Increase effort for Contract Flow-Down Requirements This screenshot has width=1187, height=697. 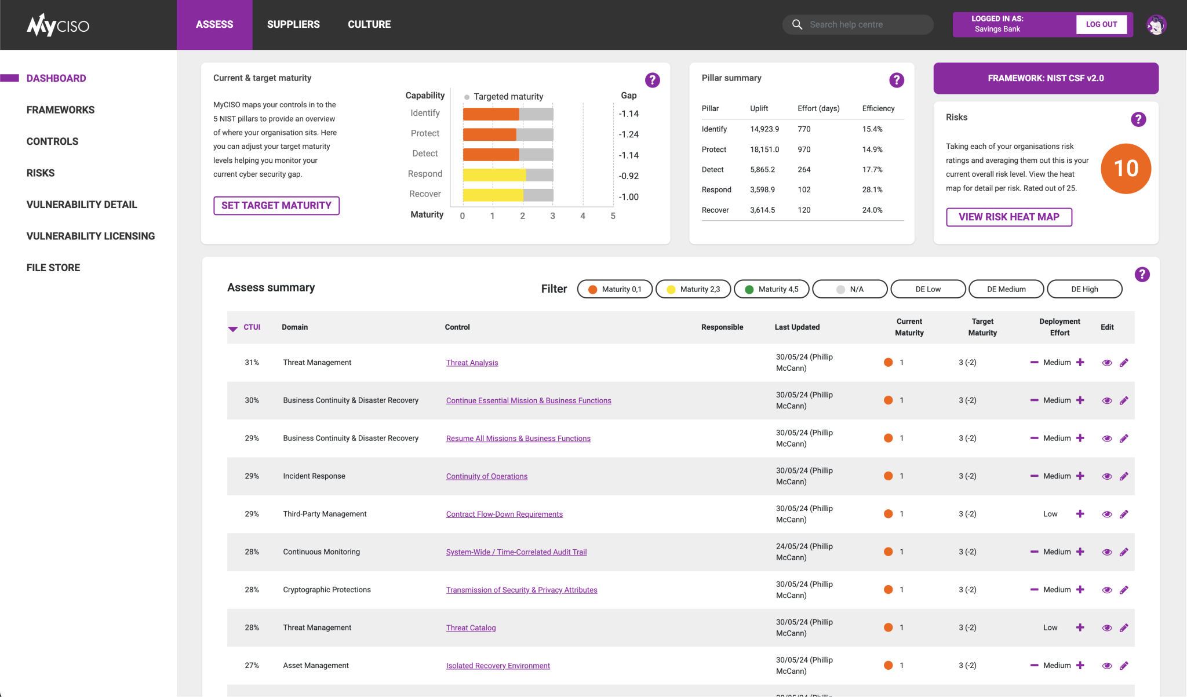click(x=1080, y=514)
